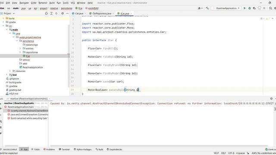Start debugging with the bug icon
The height and width of the screenshot is (155, 276).
249,8
